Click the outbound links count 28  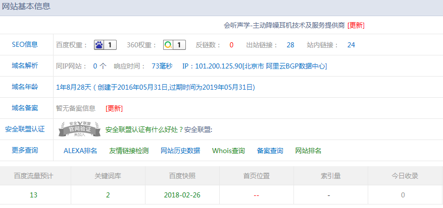tap(290, 45)
